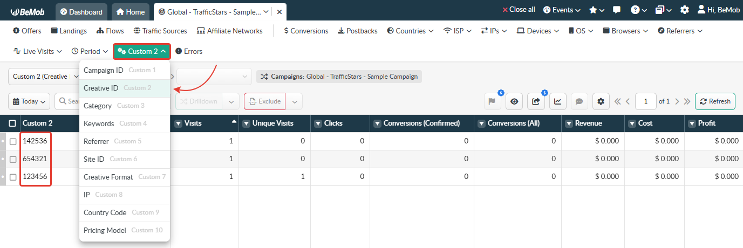Expand the Today date range dropdown
Screen dimensions: 743x248
click(x=29, y=101)
